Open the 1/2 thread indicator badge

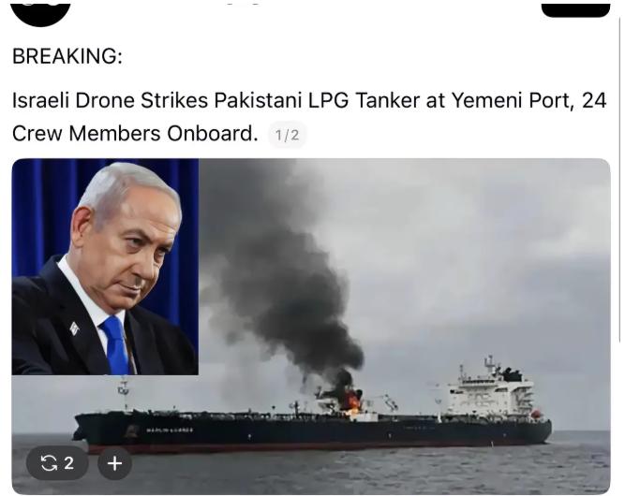(288, 135)
